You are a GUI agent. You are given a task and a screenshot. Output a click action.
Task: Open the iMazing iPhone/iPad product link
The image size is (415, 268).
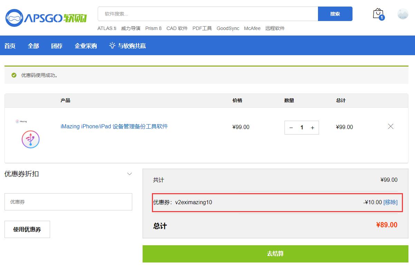(x=114, y=127)
